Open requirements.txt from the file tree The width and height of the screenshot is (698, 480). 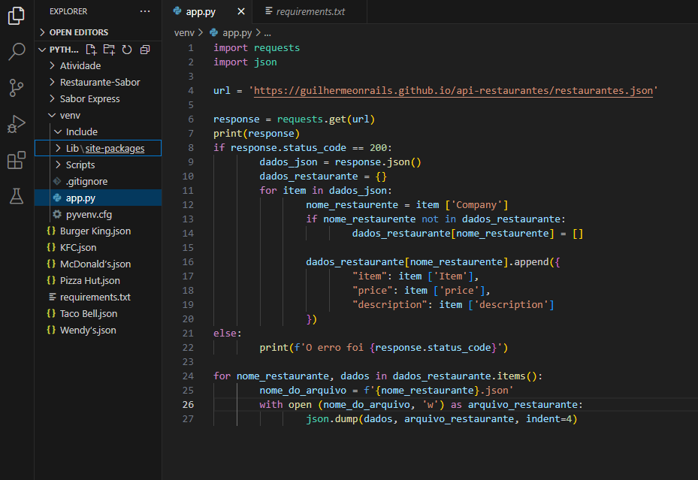(95, 297)
